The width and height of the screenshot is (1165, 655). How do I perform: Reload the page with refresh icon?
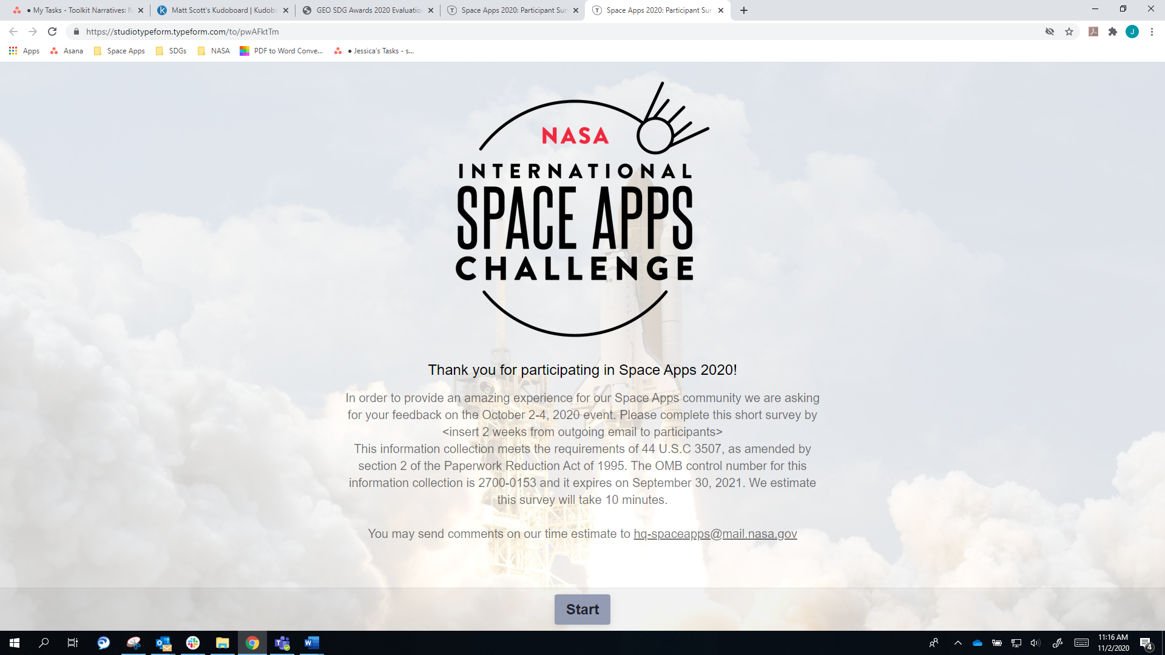pyautogui.click(x=52, y=32)
